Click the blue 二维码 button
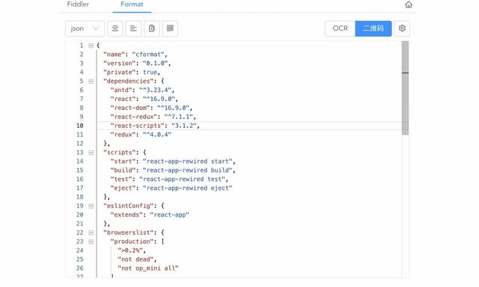479x287 pixels. coord(373,28)
